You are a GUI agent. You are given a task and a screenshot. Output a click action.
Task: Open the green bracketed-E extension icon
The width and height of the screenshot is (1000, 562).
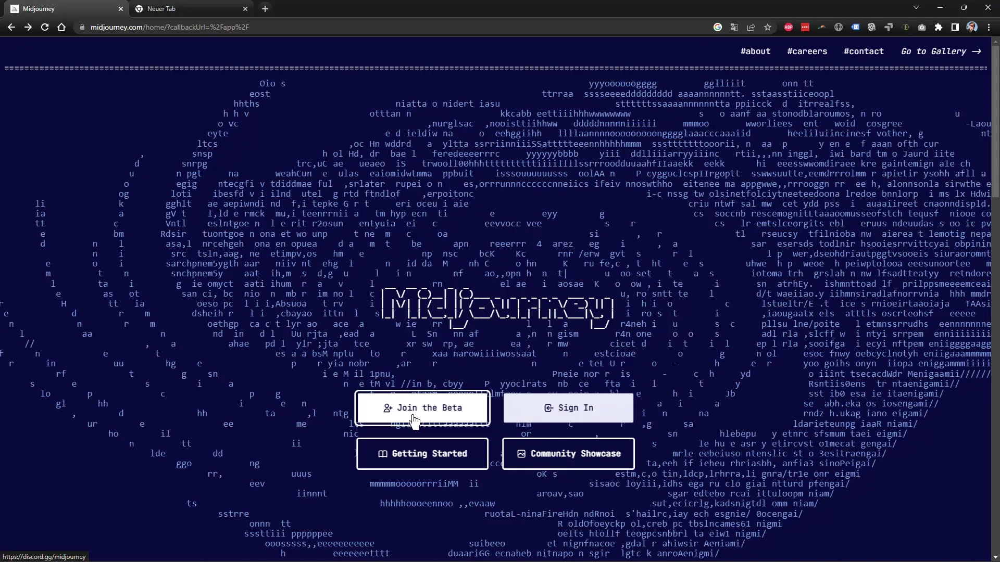[x=905, y=27]
